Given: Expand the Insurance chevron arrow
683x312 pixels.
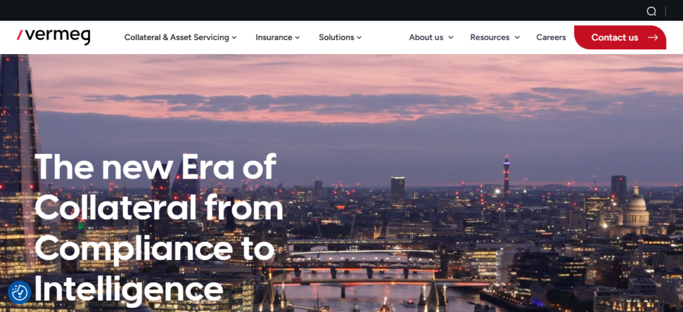Looking at the screenshot, I should 297,38.
